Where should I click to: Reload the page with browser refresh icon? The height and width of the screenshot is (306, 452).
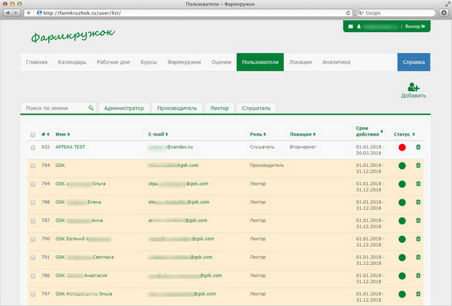(348, 13)
